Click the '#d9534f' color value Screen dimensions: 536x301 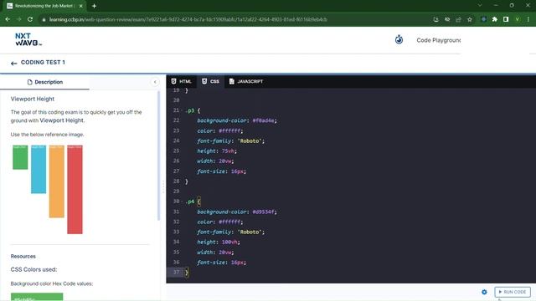[263, 212]
